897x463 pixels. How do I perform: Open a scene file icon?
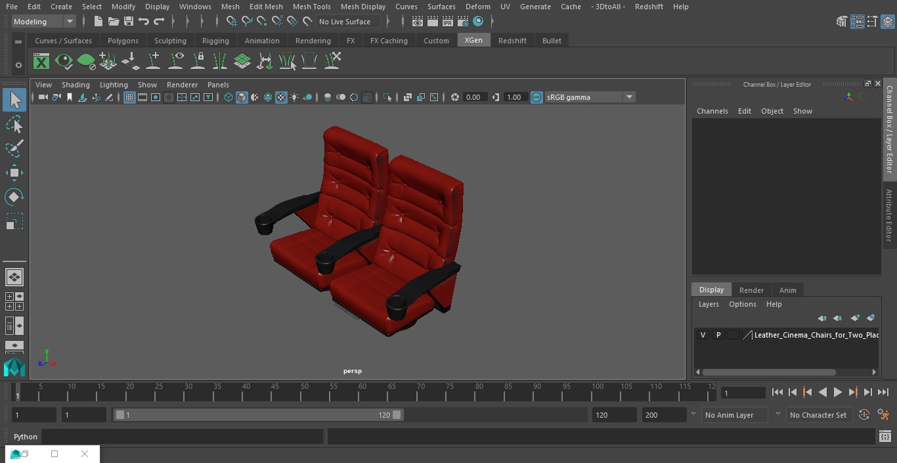(113, 22)
